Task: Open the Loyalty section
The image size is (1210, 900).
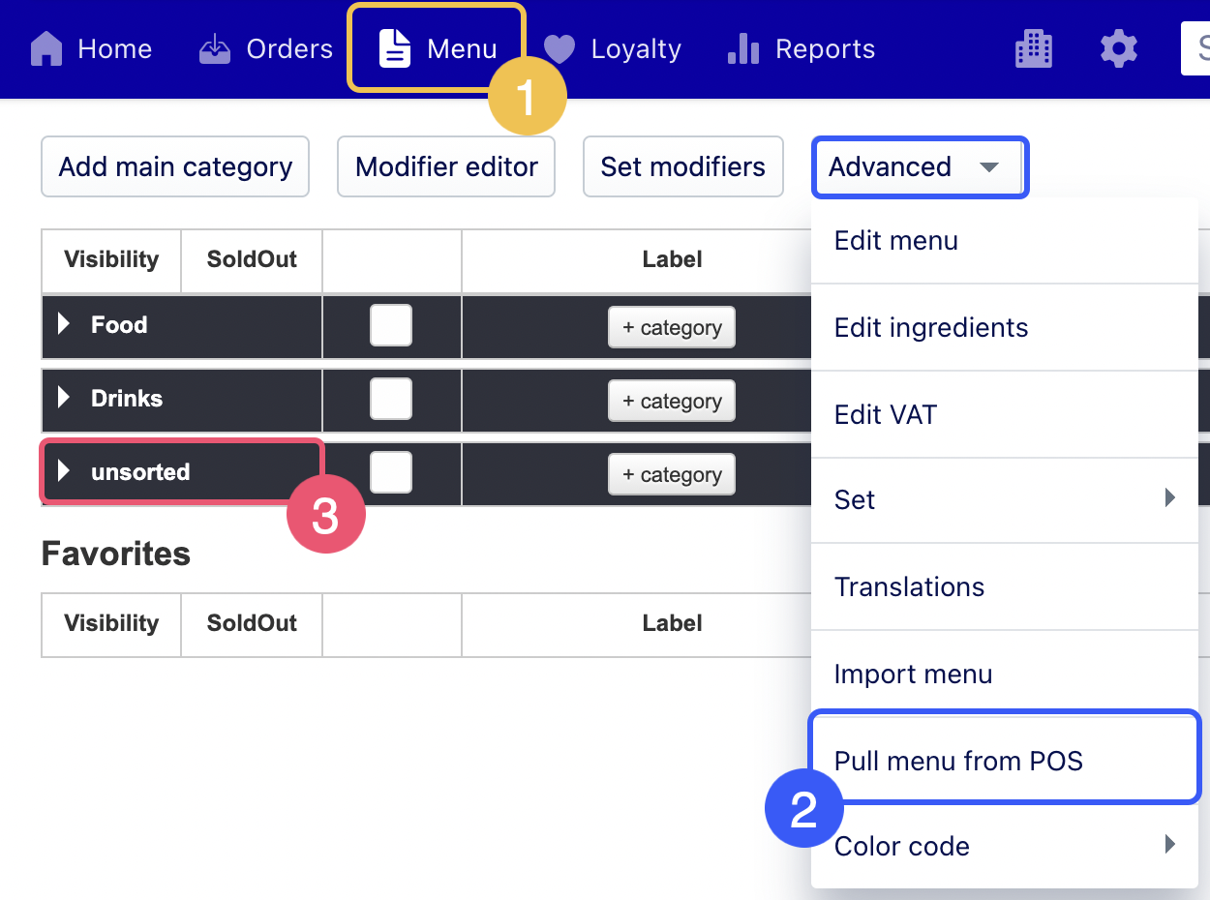Action: (613, 48)
